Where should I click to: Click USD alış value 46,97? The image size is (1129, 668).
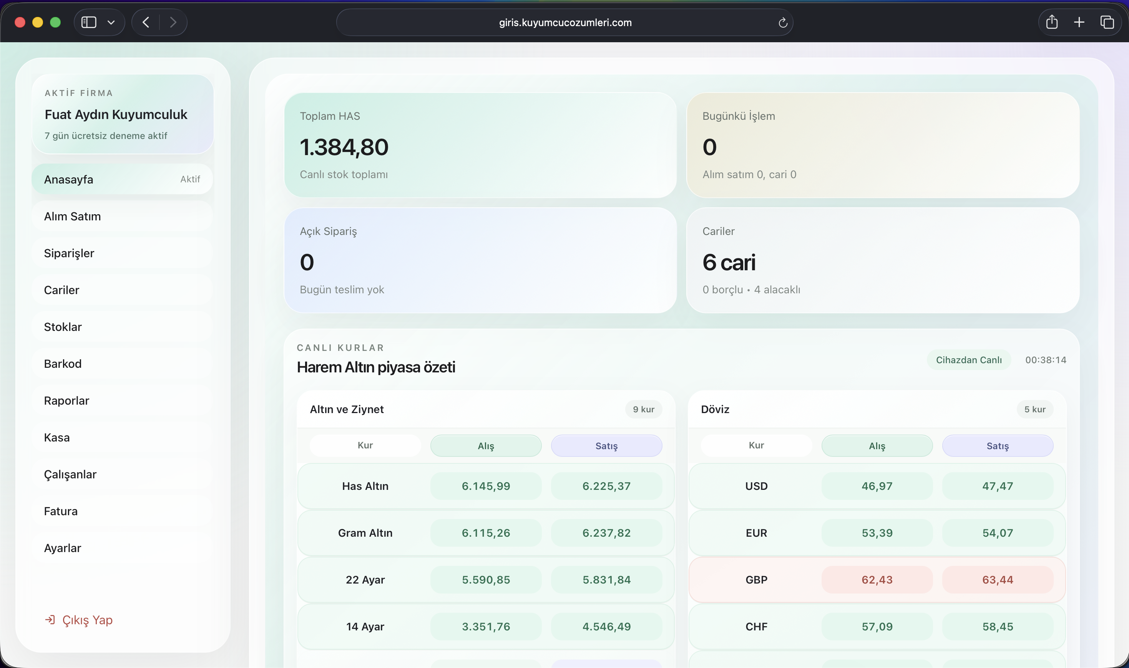(x=877, y=486)
